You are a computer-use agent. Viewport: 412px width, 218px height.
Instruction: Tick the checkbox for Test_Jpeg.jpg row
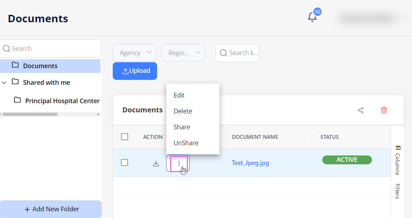tap(124, 163)
